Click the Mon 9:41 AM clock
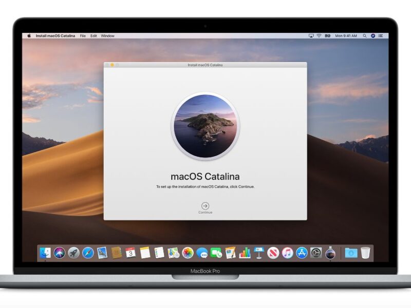Image resolution: width=411 pixels, height=308 pixels. (x=346, y=36)
